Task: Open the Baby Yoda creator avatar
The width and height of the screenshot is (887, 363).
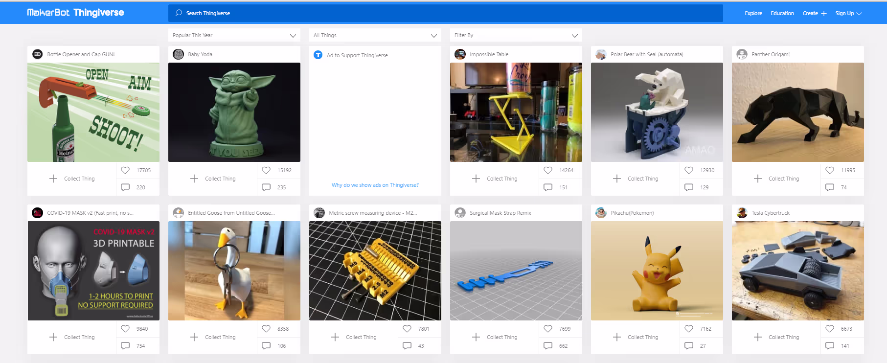Action: pyautogui.click(x=179, y=54)
